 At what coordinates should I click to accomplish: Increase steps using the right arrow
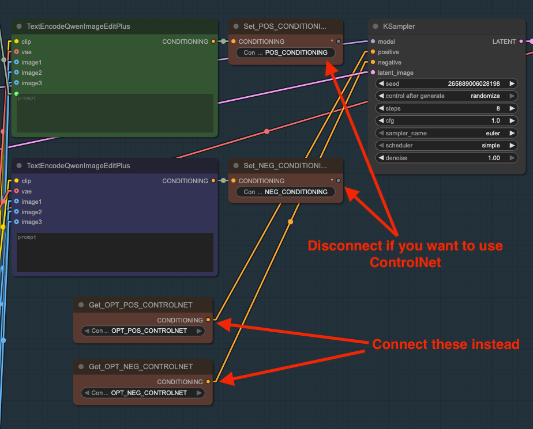(512, 108)
